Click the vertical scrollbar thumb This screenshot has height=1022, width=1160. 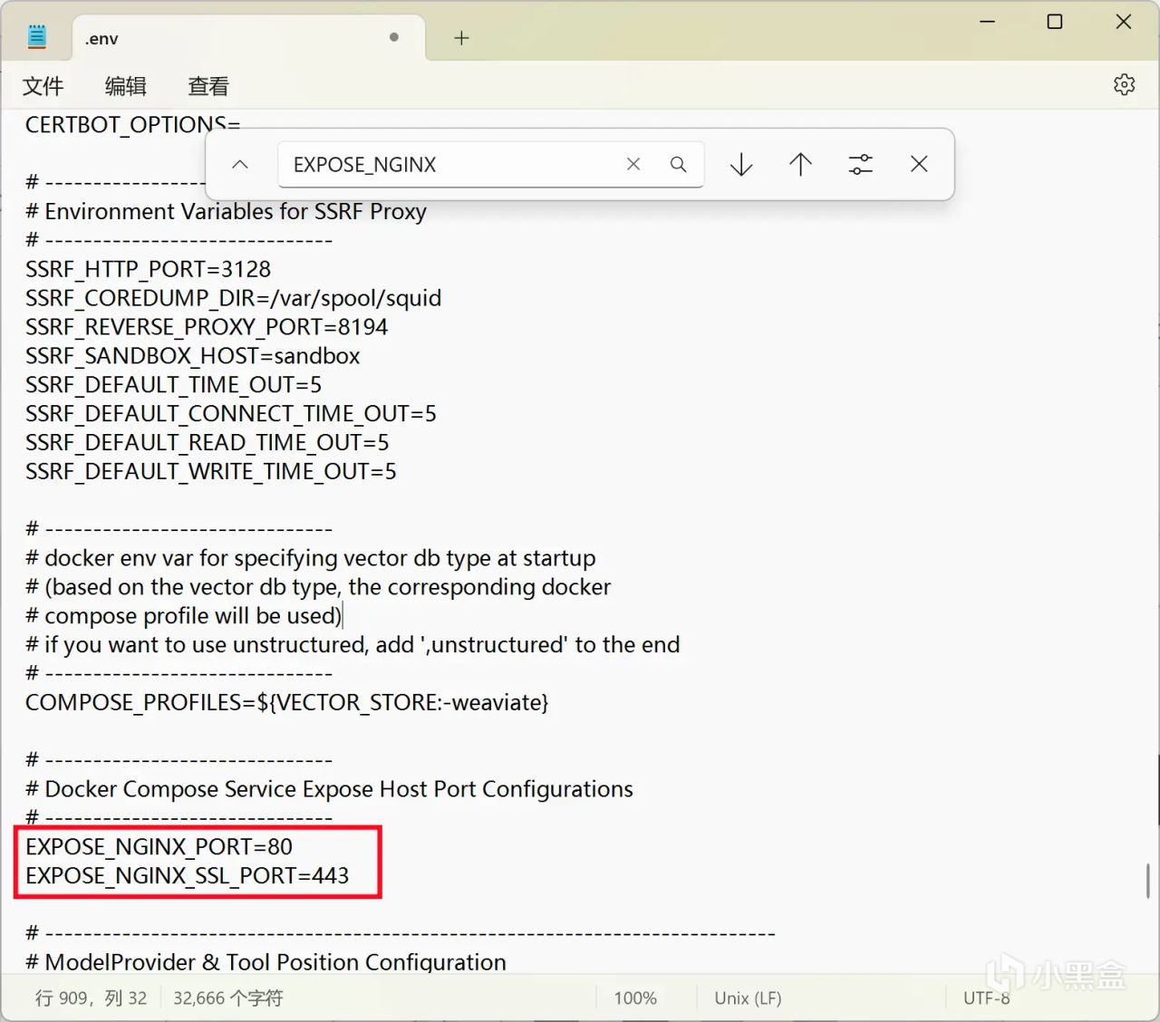coord(1148,881)
